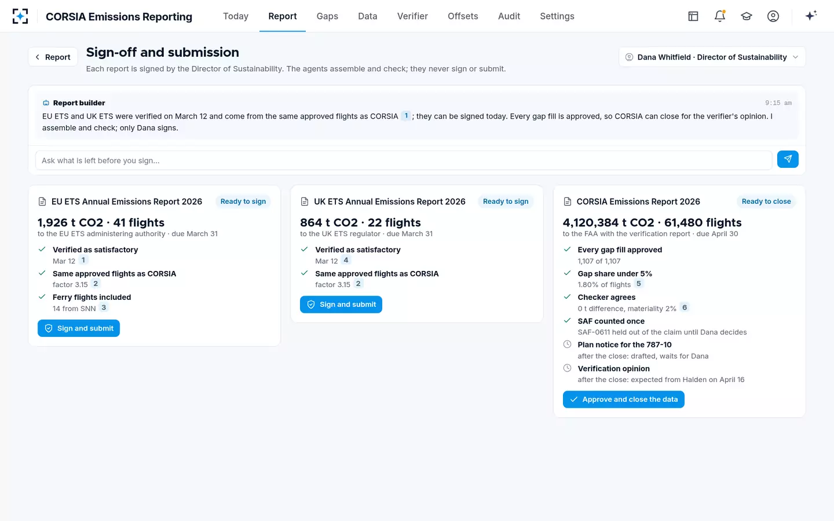834x521 pixels.
Task: Go to the Settings tab
Action: click(x=557, y=16)
